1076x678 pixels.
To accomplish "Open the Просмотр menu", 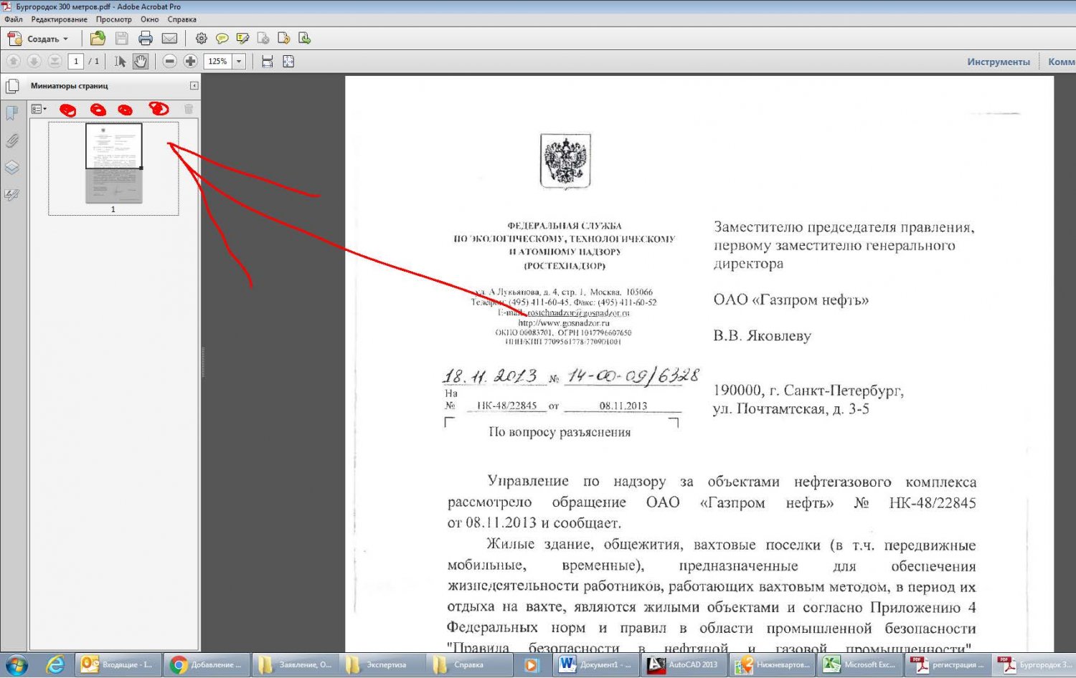I will [114, 19].
